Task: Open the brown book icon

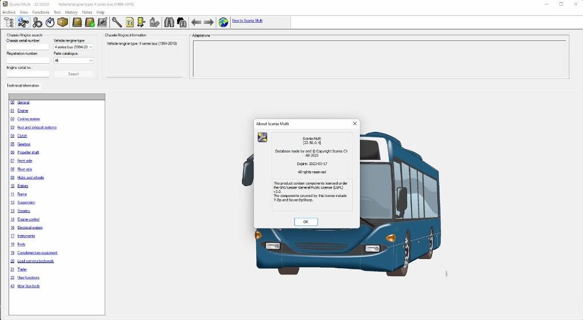Action: [77, 23]
